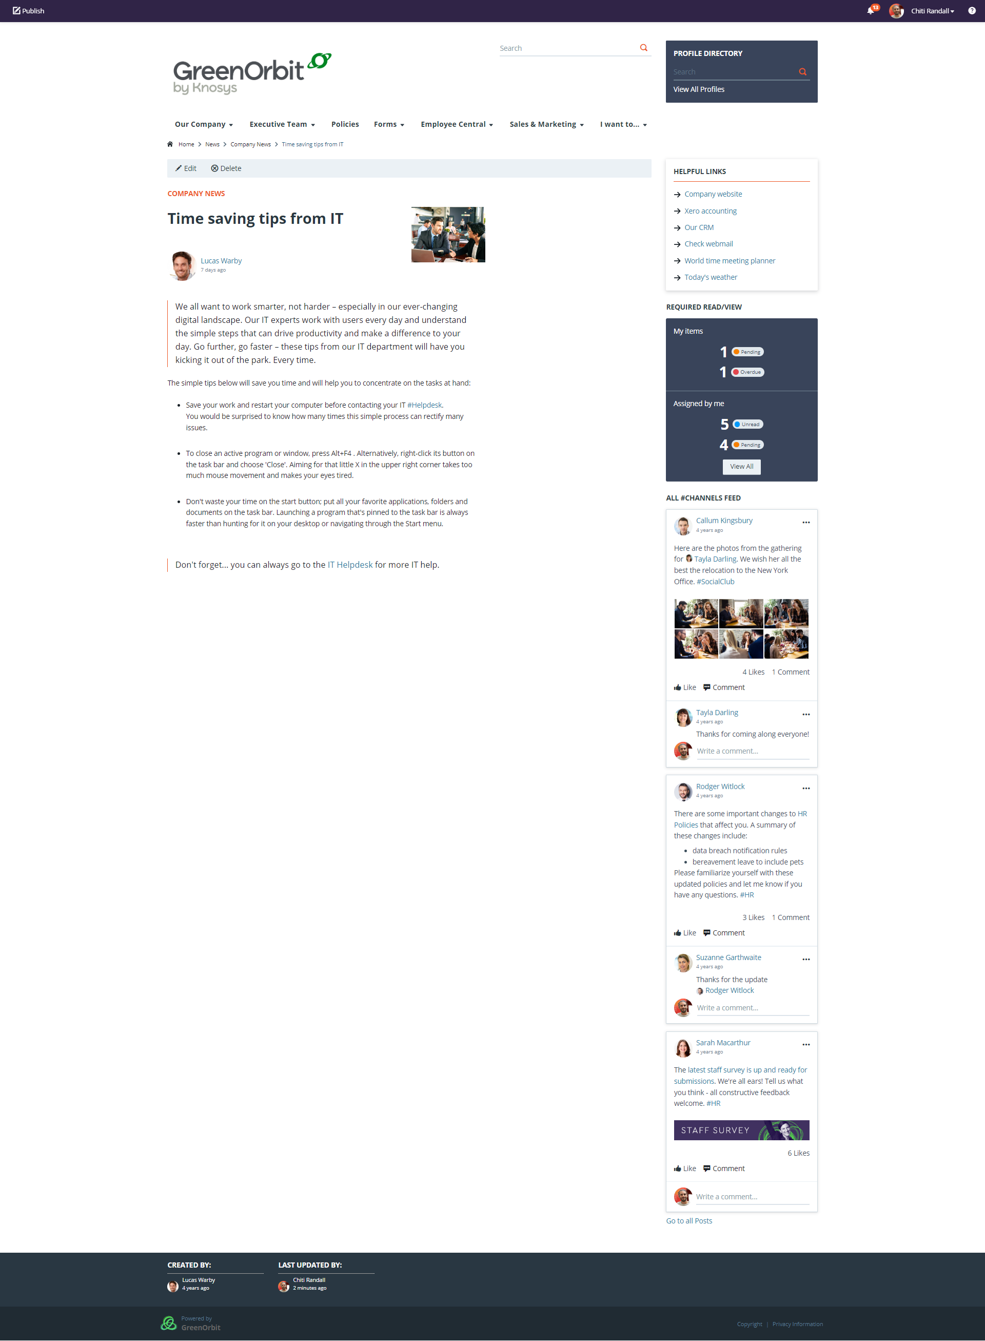
Task: Open the Company News category link
Action: click(196, 193)
